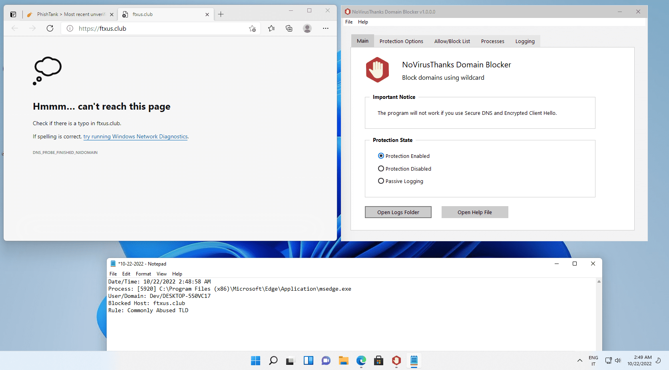669x370 pixels.
Task: Close the ftxus.club tab
Action: pyautogui.click(x=207, y=14)
